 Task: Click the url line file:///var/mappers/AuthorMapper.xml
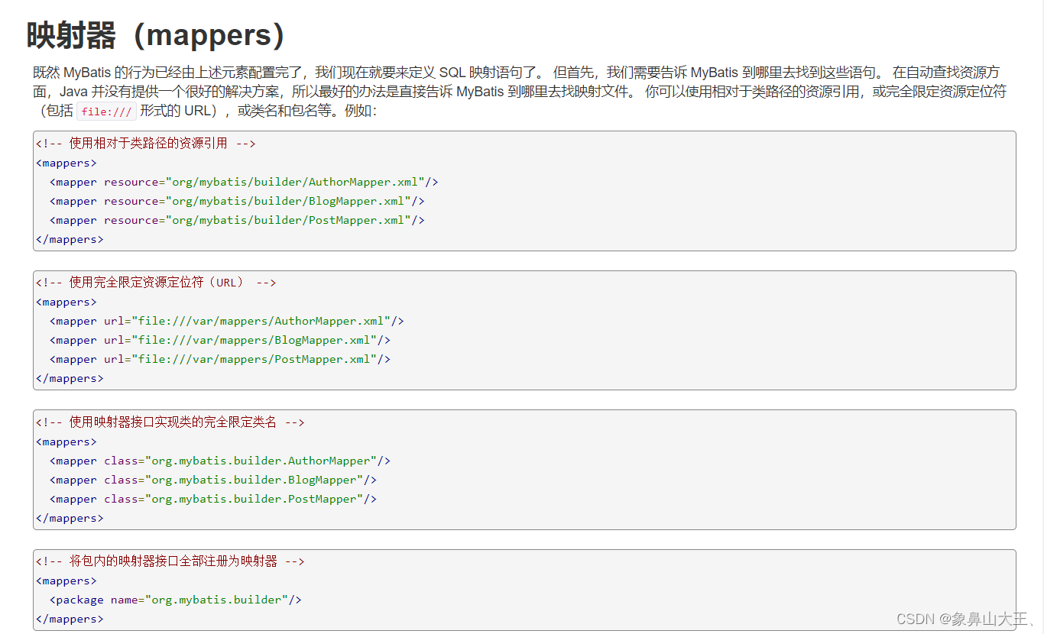pyautogui.click(x=227, y=321)
